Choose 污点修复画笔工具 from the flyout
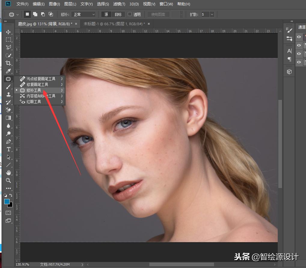The height and width of the screenshot is (268, 306). pos(41,79)
